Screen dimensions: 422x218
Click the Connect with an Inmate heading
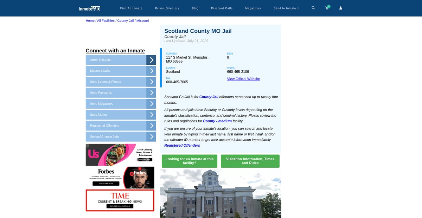(x=115, y=51)
